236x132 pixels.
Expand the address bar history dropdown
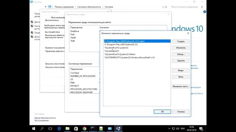coord(163,7)
